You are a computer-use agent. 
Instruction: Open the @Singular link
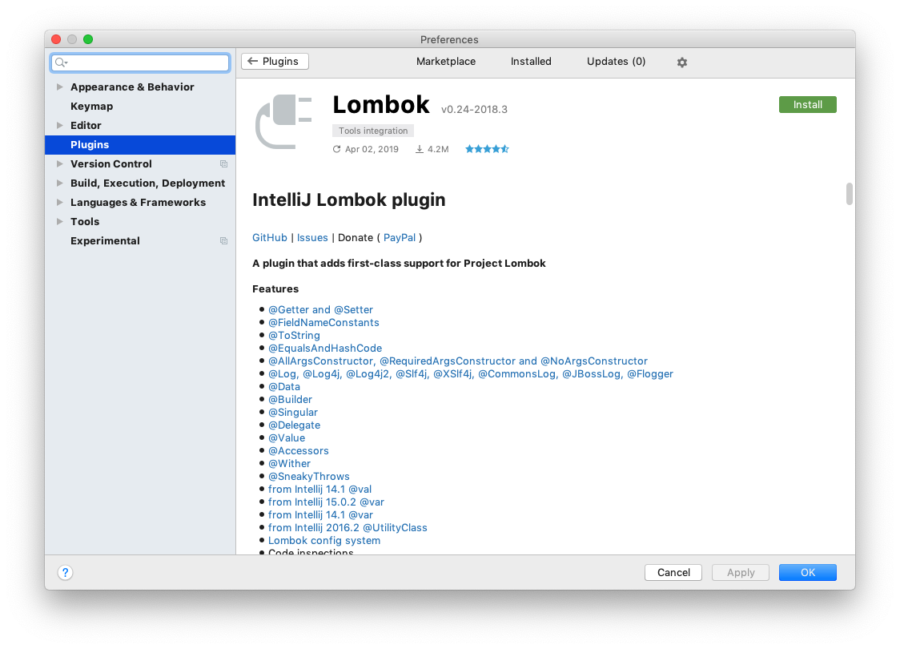click(293, 413)
